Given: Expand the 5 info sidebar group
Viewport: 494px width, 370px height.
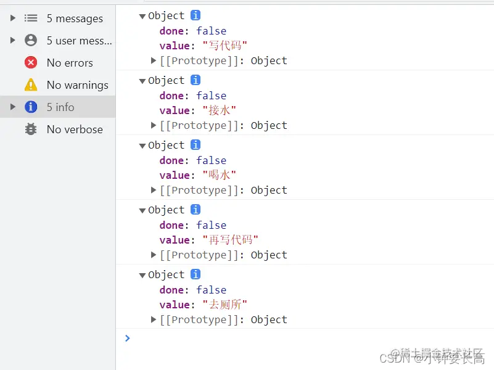Looking at the screenshot, I should pos(12,107).
